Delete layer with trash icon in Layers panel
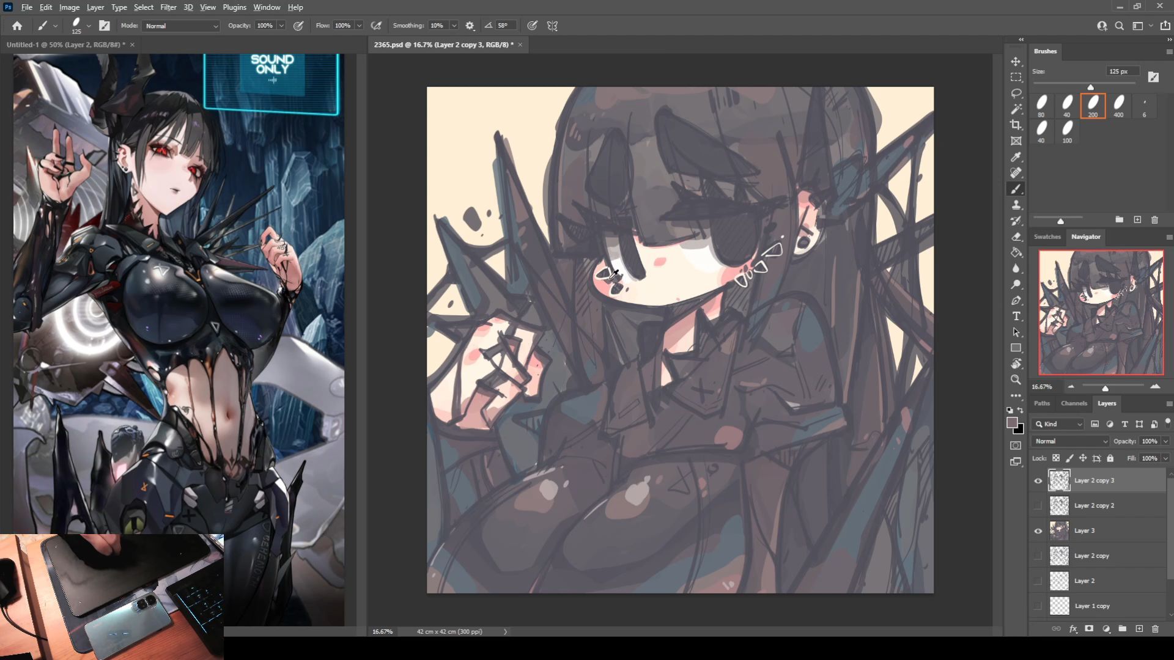The height and width of the screenshot is (660, 1174). [x=1155, y=628]
